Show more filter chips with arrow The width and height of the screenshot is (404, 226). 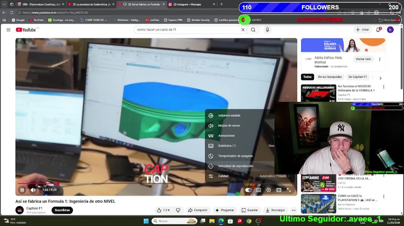(x=380, y=78)
